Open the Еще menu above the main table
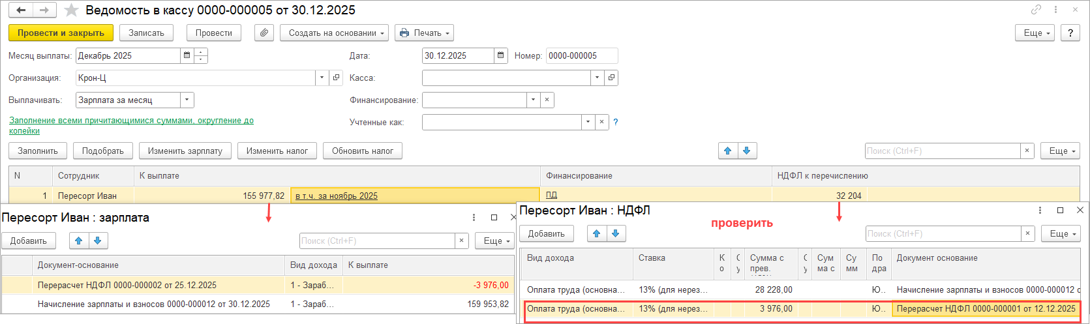The height and width of the screenshot is (324, 1090). [x=1060, y=151]
